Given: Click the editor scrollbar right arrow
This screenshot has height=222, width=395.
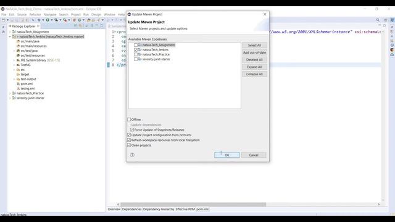Looking at the screenshot, I should (378, 204).
